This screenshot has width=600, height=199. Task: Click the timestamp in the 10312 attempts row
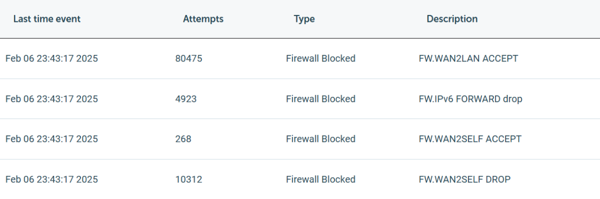pyautogui.click(x=51, y=179)
